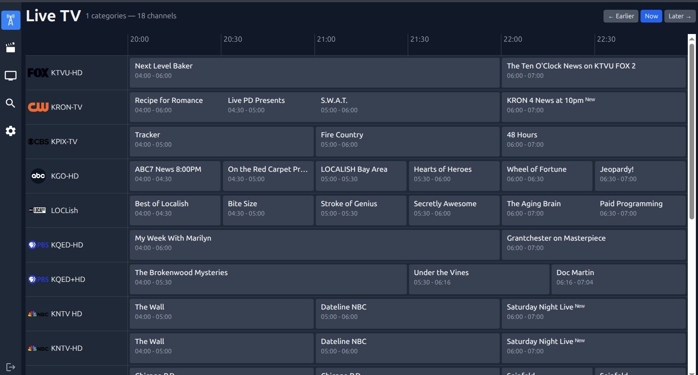This screenshot has height=375, width=698.
Task: Jump to Now in the guide
Action: click(x=652, y=16)
